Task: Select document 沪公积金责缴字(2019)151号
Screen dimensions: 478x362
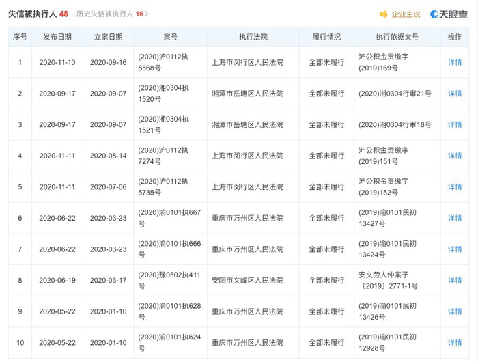Action: (384, 156)
